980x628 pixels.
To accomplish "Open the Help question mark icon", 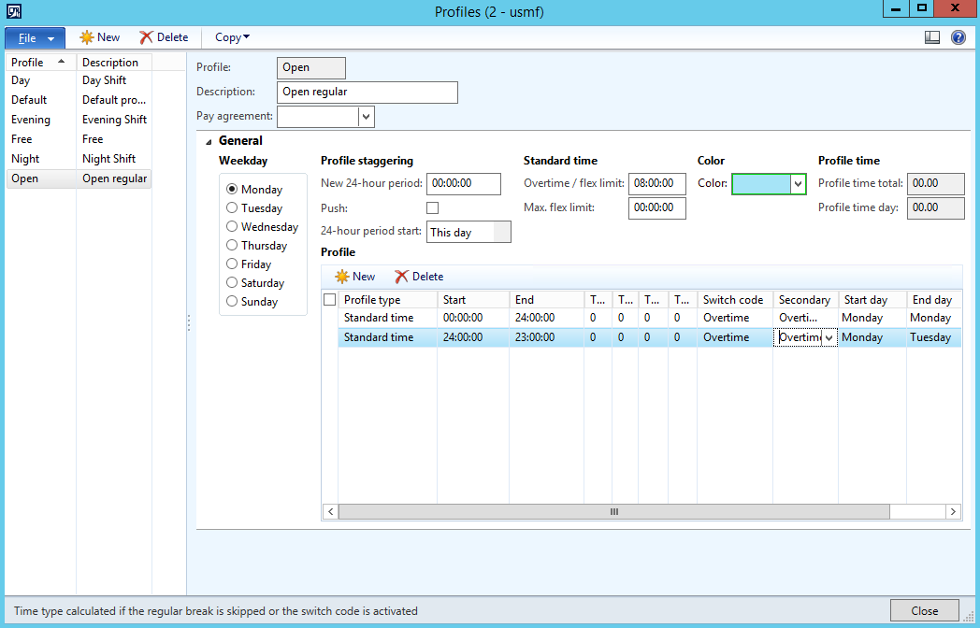I will coord(958,37).
